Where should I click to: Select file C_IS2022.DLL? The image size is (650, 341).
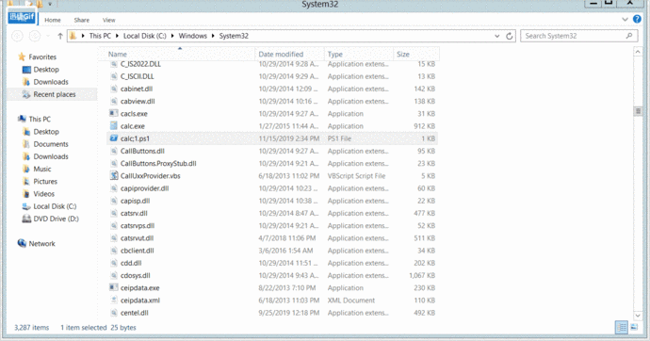[x=140, y=64]
